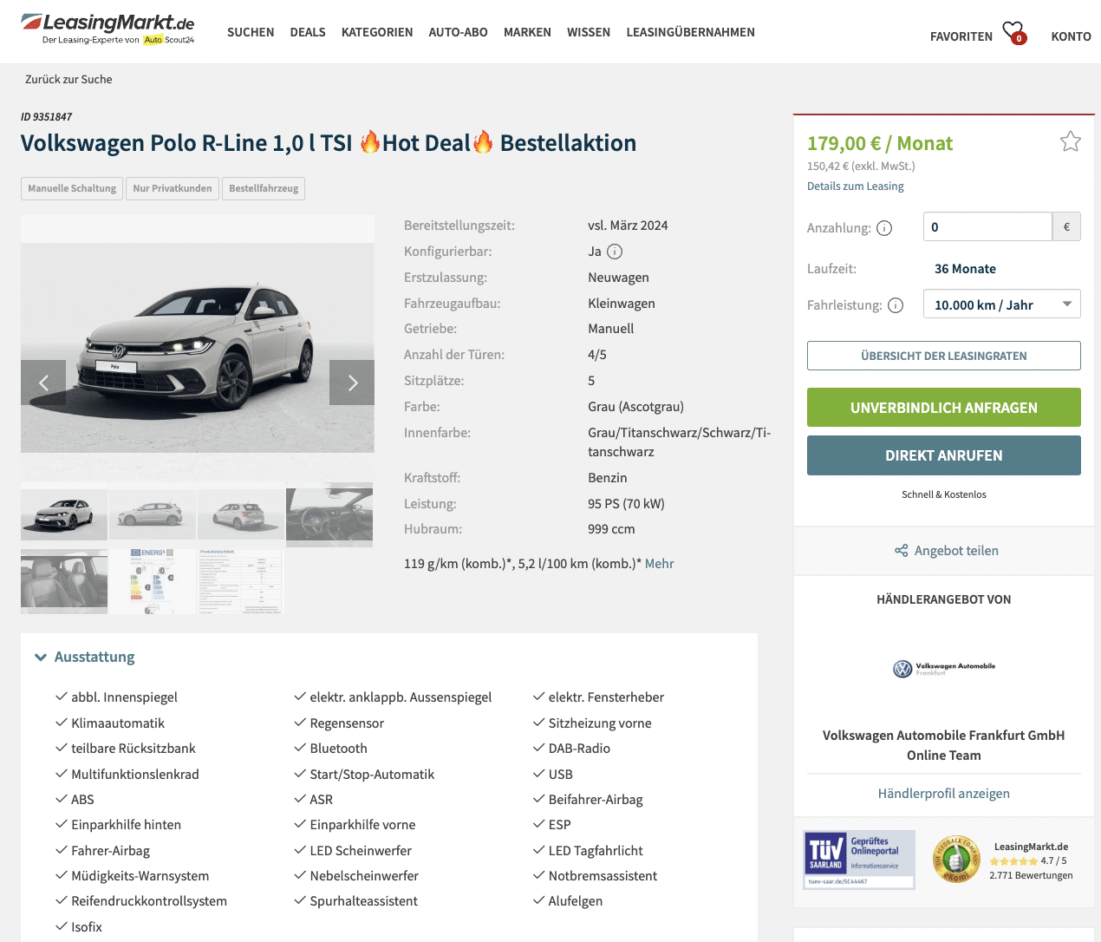Click the main Polo car image
Viewport: 1101px width, 942px height.
[198, 347]
